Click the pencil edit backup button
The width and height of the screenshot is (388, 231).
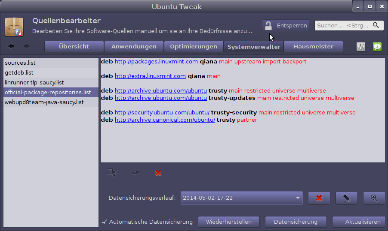[x=346, y=198]
